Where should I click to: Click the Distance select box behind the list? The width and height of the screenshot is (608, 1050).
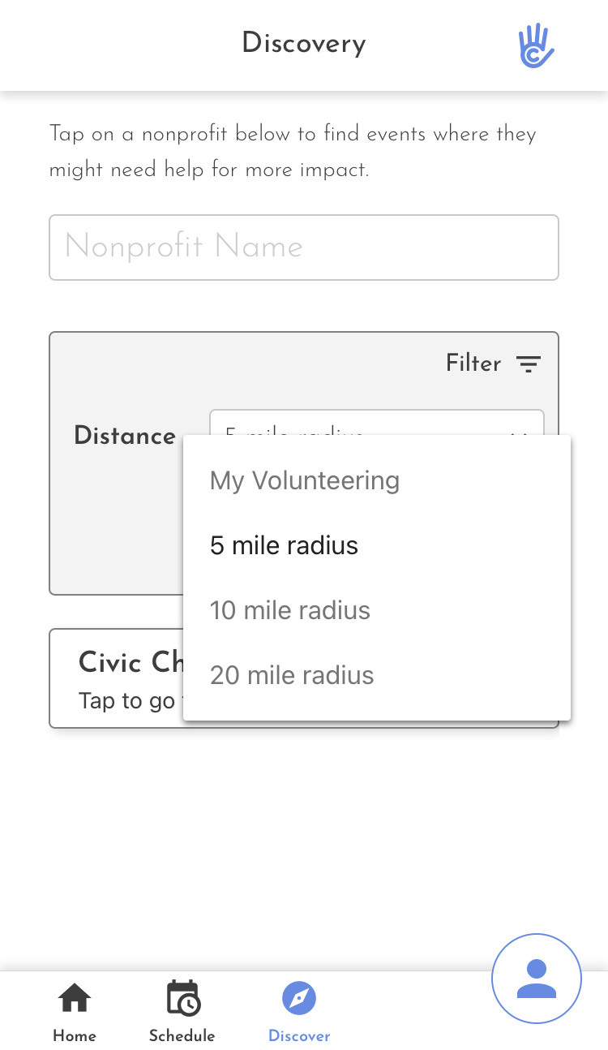[376, 423]
